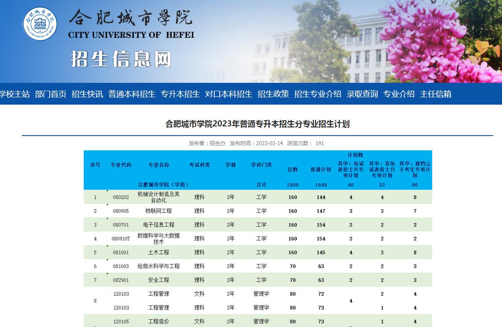Screen dimensions: 502x327
Task: Open 主任信箱 mailbox link
Action: (435, 94)
